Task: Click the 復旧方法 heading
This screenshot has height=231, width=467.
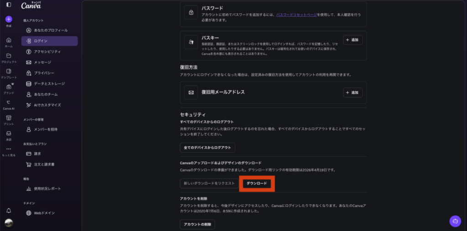Action: click(189, 67)
